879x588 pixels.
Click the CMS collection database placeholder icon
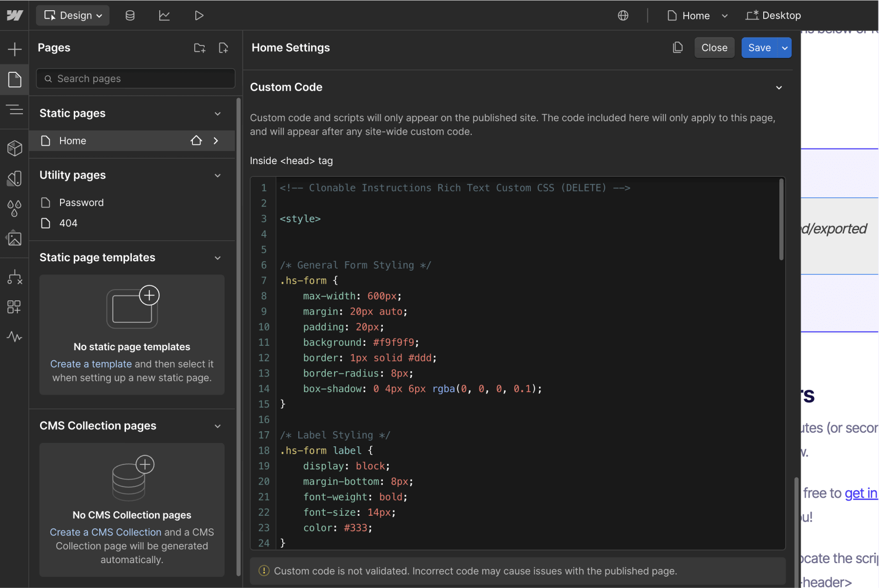coord(133,478)
